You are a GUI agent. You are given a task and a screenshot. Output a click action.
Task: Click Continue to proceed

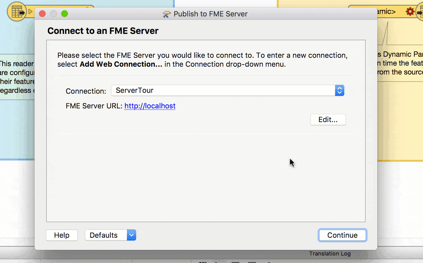(x=342, y=235)
